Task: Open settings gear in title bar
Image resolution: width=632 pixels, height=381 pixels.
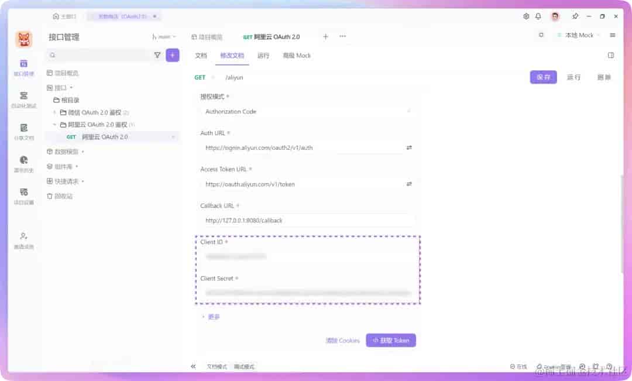Action: (526, 16)
